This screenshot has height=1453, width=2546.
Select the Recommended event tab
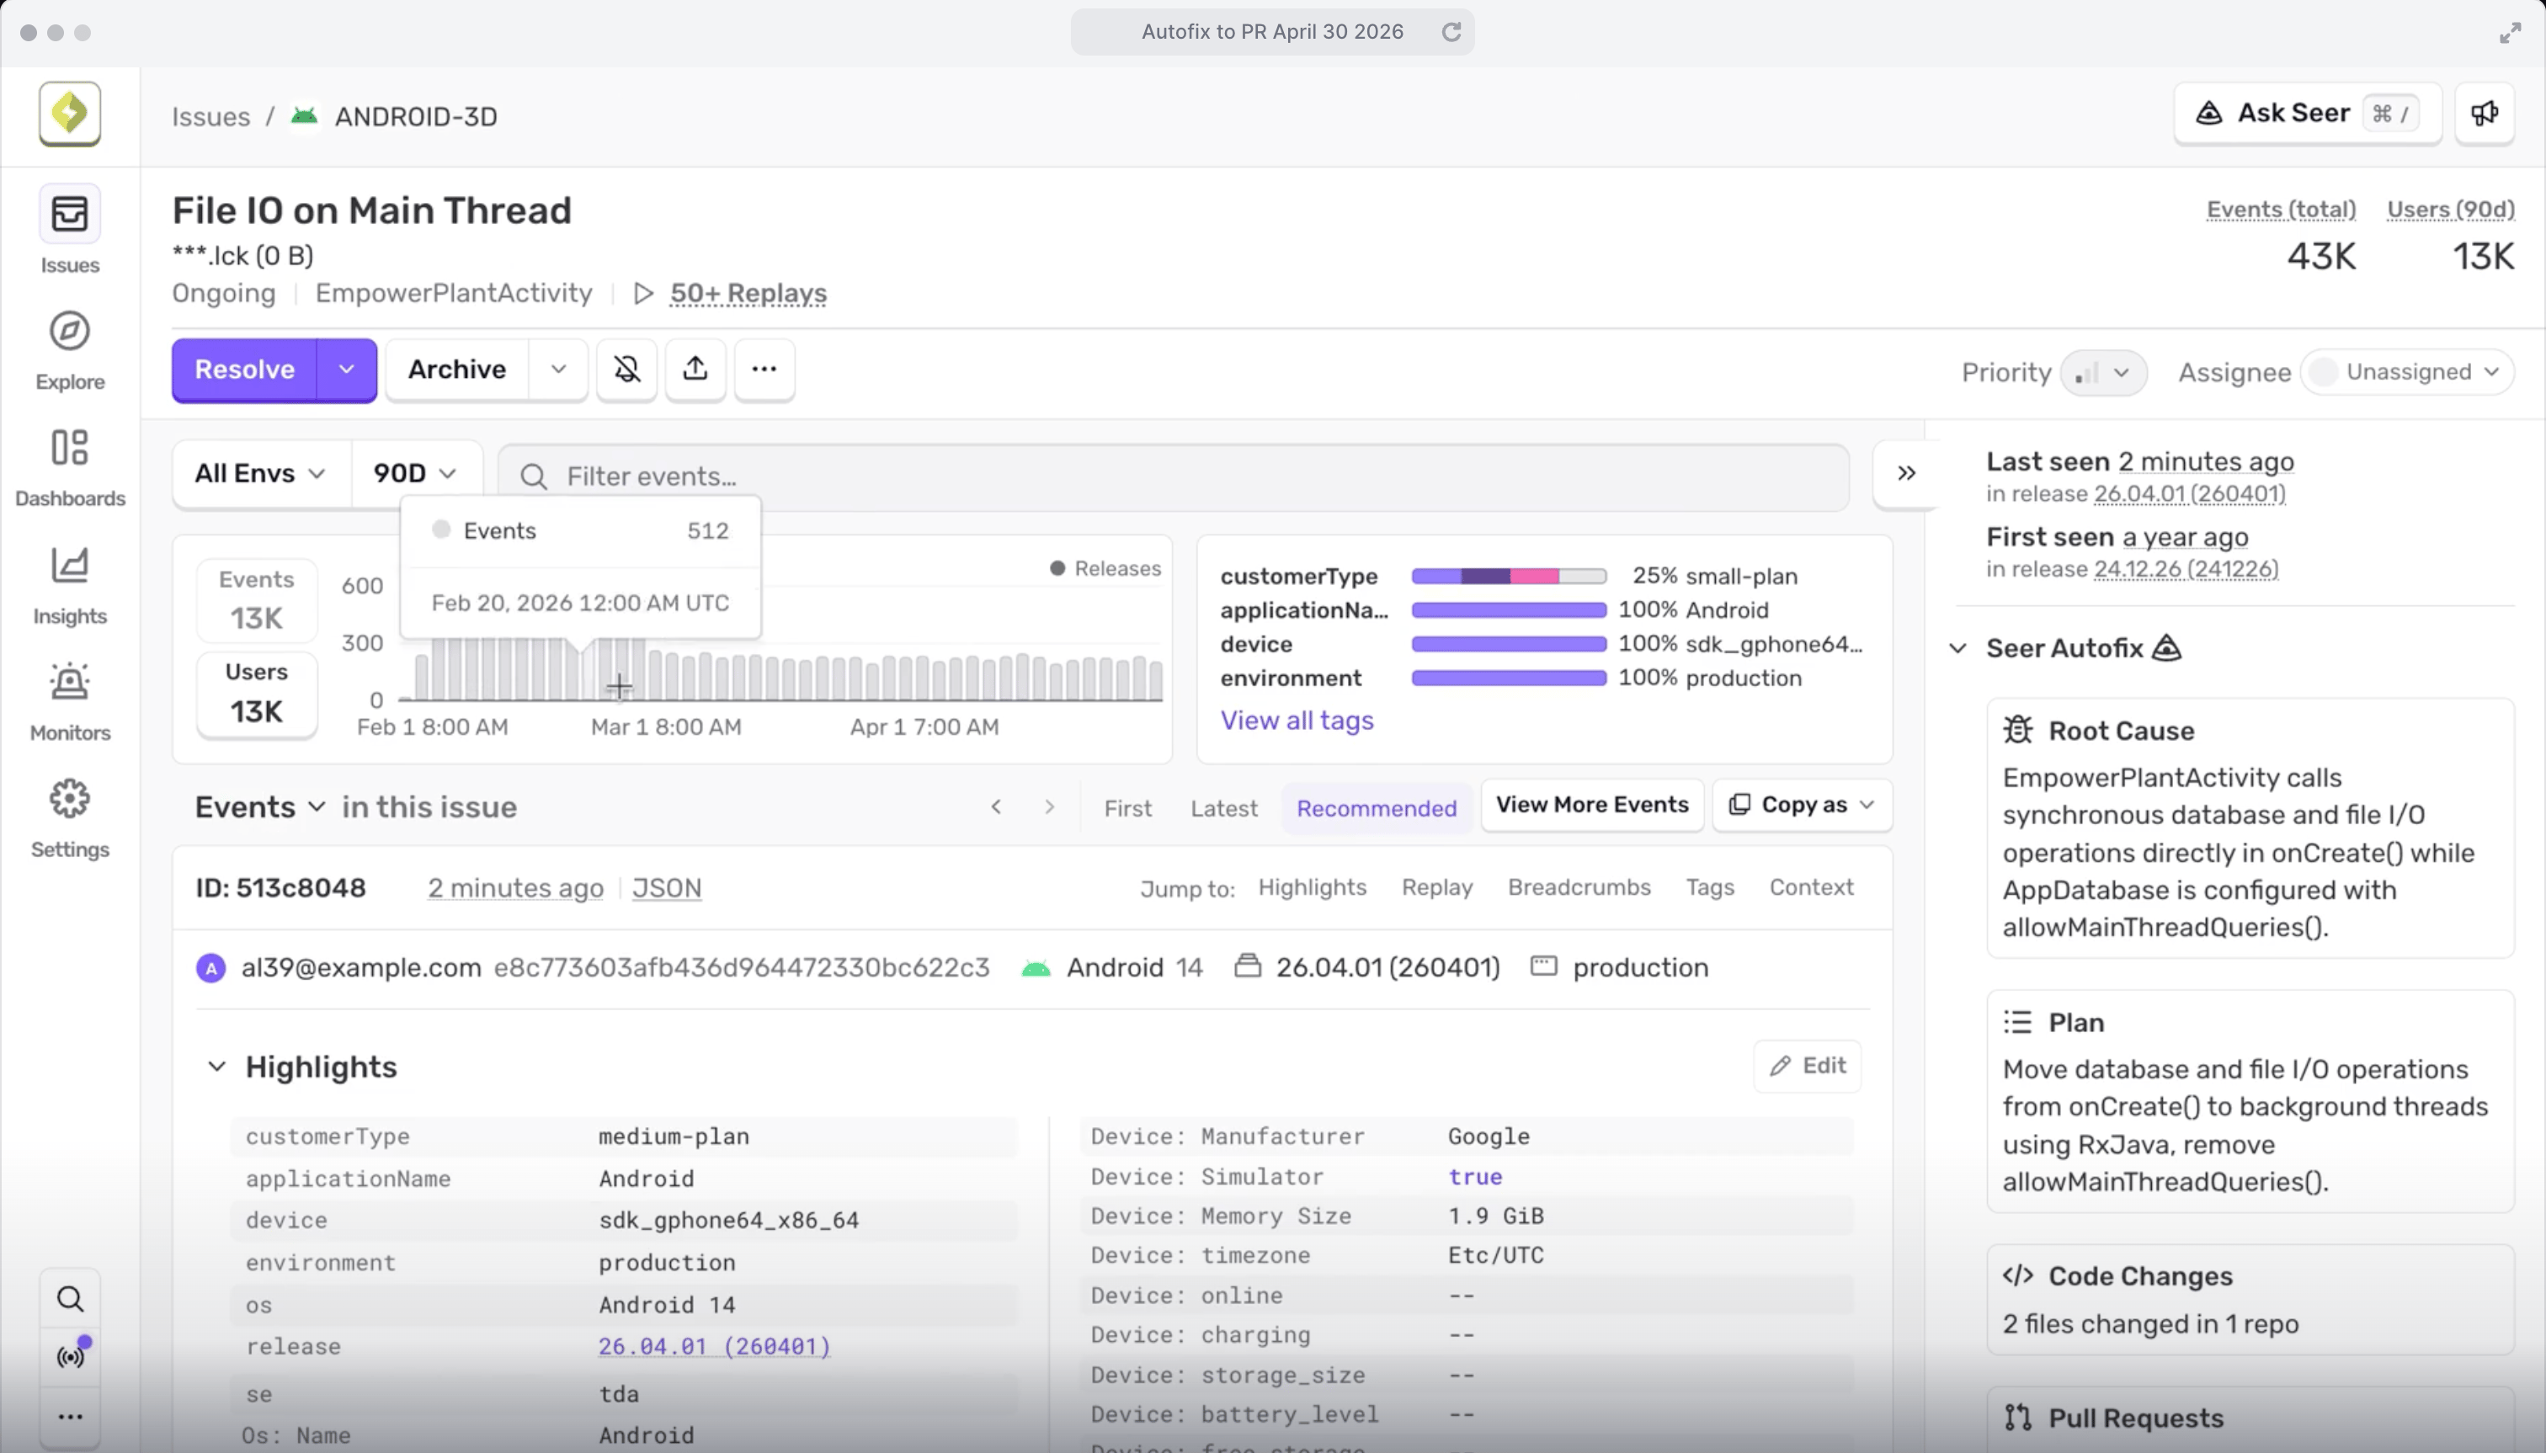click(1377, 807)
